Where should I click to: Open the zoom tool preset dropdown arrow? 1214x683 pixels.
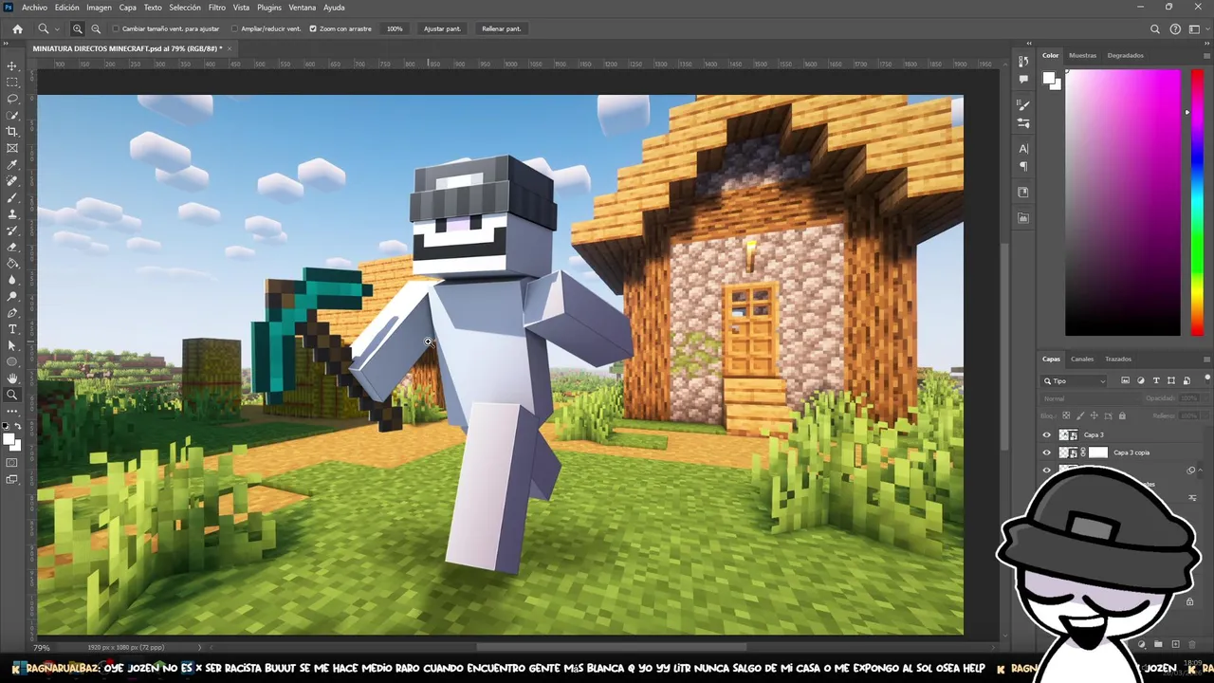coord(56,28)
